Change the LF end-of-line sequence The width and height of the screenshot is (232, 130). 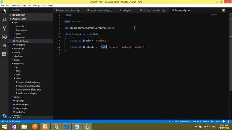[212, 121]
